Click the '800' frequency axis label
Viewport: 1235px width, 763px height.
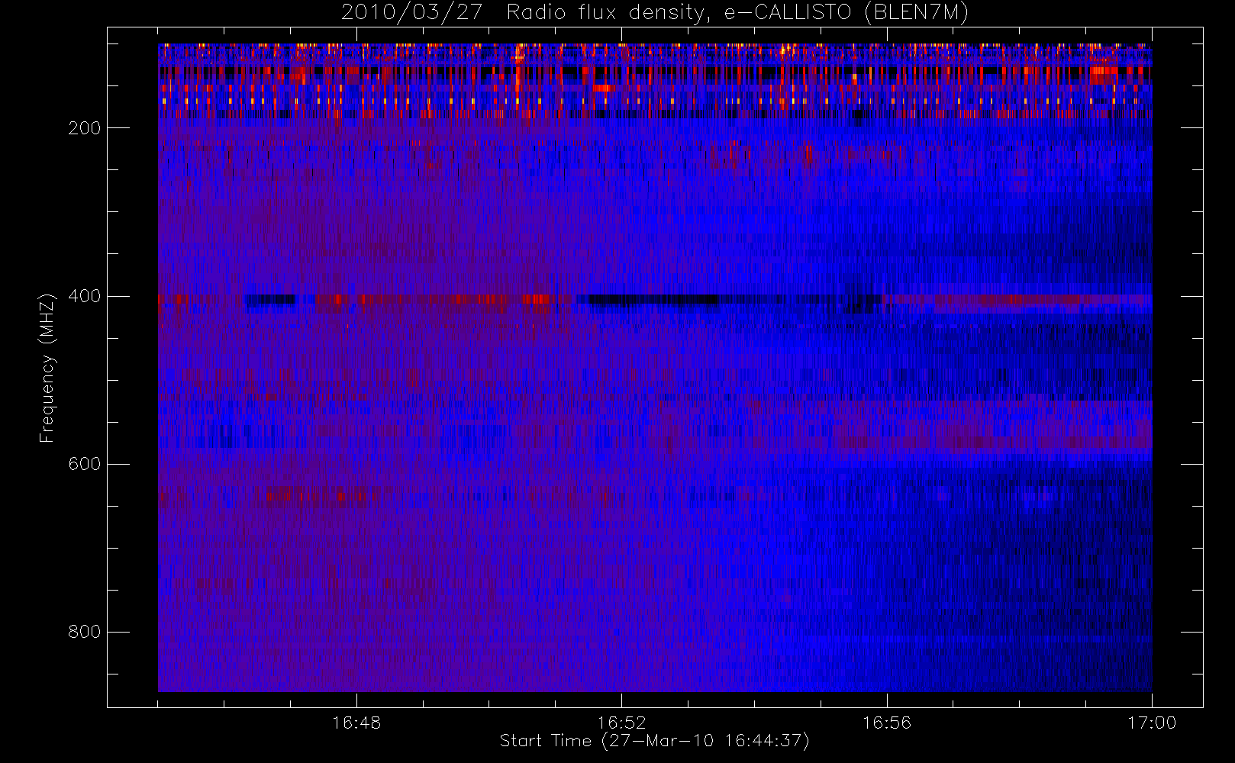(x=84, y=632)
